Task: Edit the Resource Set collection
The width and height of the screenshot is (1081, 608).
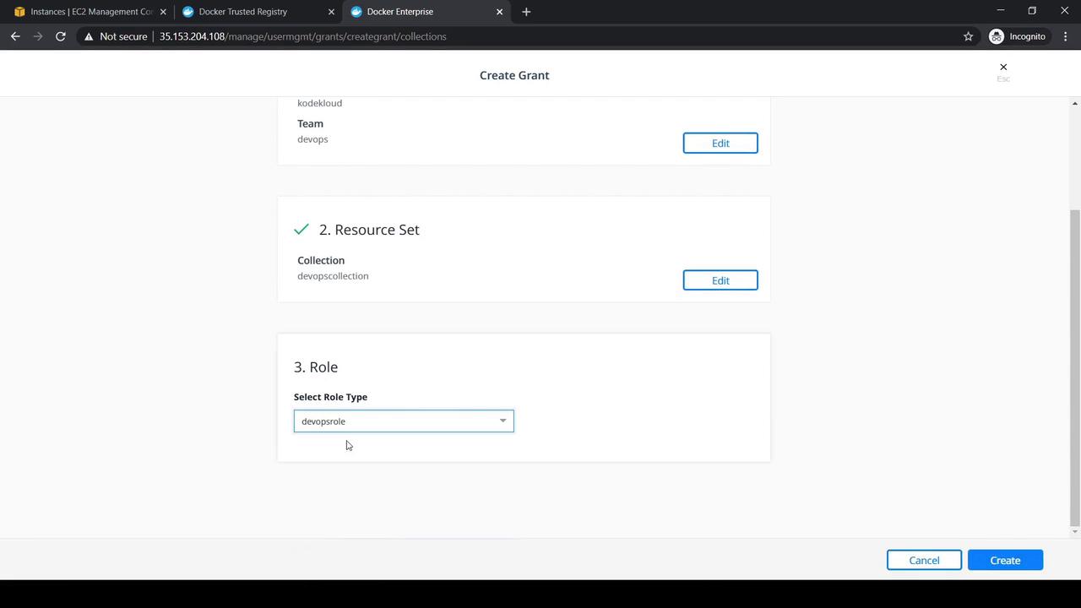Action: coord(720,280)
